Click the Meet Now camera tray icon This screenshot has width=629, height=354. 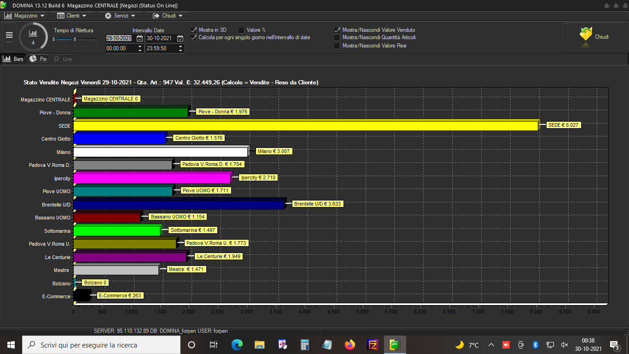521,345
